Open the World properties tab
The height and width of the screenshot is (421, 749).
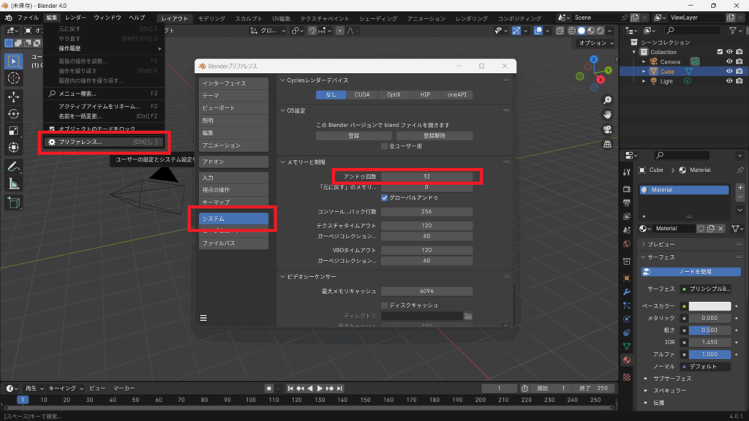coord(627,244)
